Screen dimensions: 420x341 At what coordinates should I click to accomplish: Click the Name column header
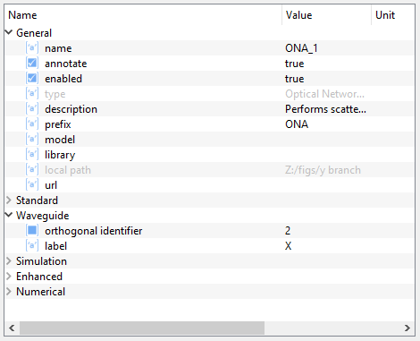pos(143,15)
